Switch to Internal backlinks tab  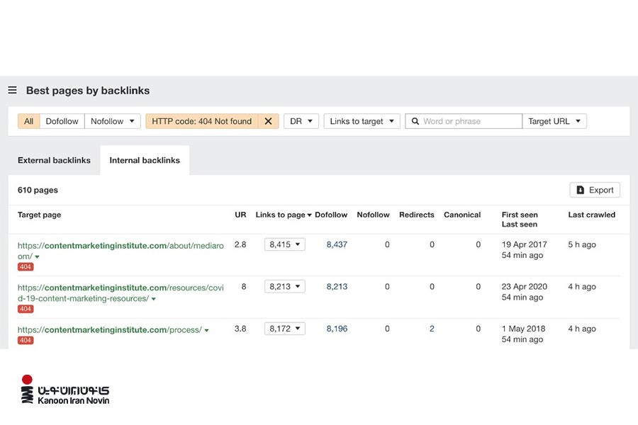tap(145, 160)
